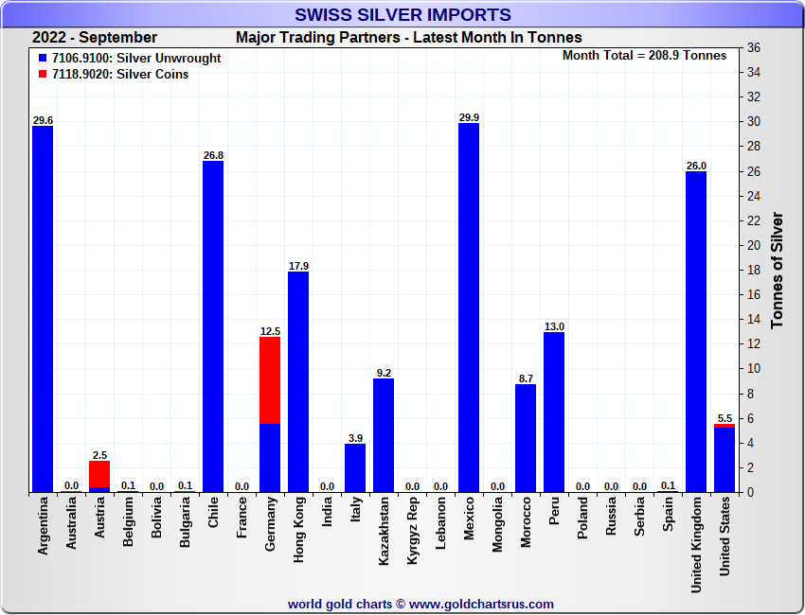Click 'Major Trading Partners - Latest Month In Tonnes'
Screen dimensions: 805x615
(x=409, y=38)
